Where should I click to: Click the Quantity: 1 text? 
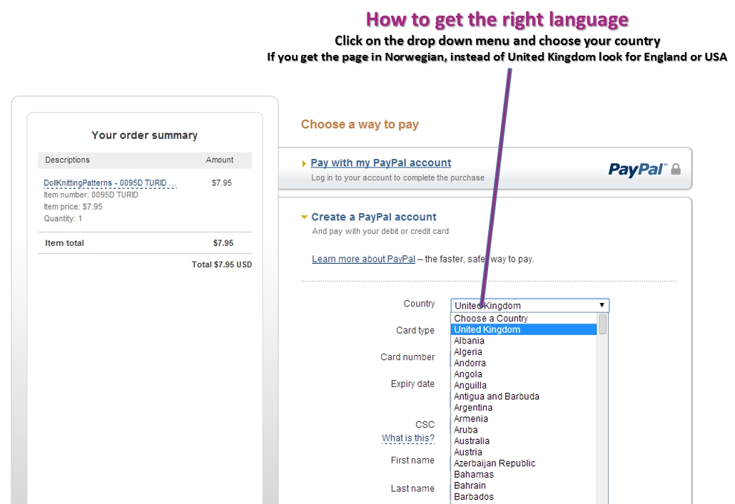pos(63,219)
